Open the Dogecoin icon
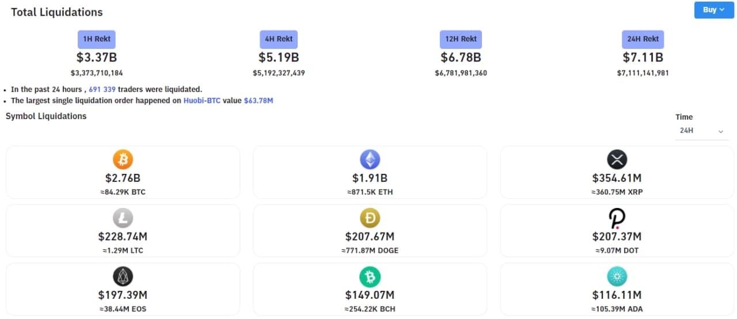 pos(370,218)
